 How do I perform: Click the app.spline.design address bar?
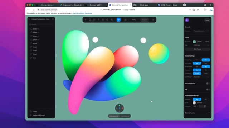click(x=49, y=10)
